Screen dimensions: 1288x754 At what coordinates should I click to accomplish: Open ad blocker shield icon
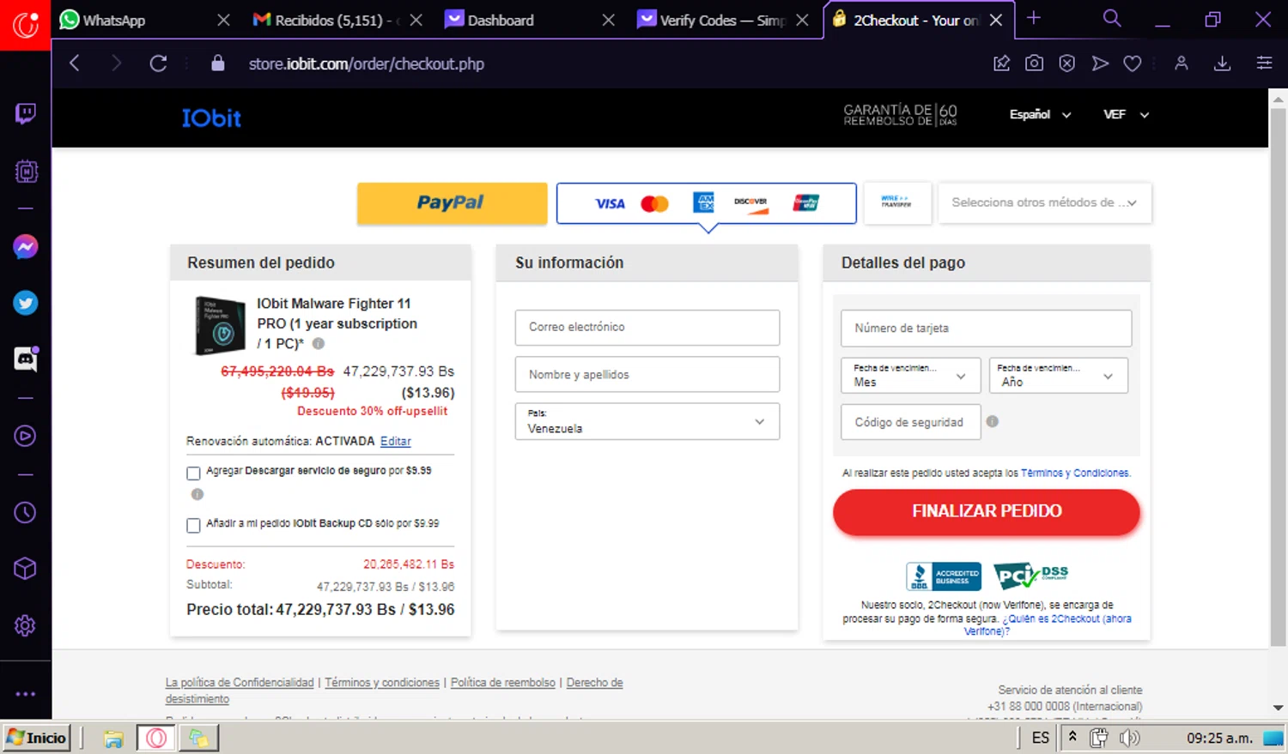(x=1066, y=63)
